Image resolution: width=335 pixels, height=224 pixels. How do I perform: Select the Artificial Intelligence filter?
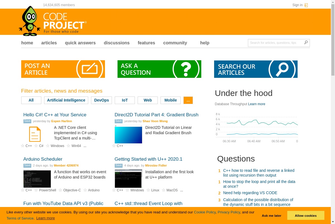click(66, 100)
